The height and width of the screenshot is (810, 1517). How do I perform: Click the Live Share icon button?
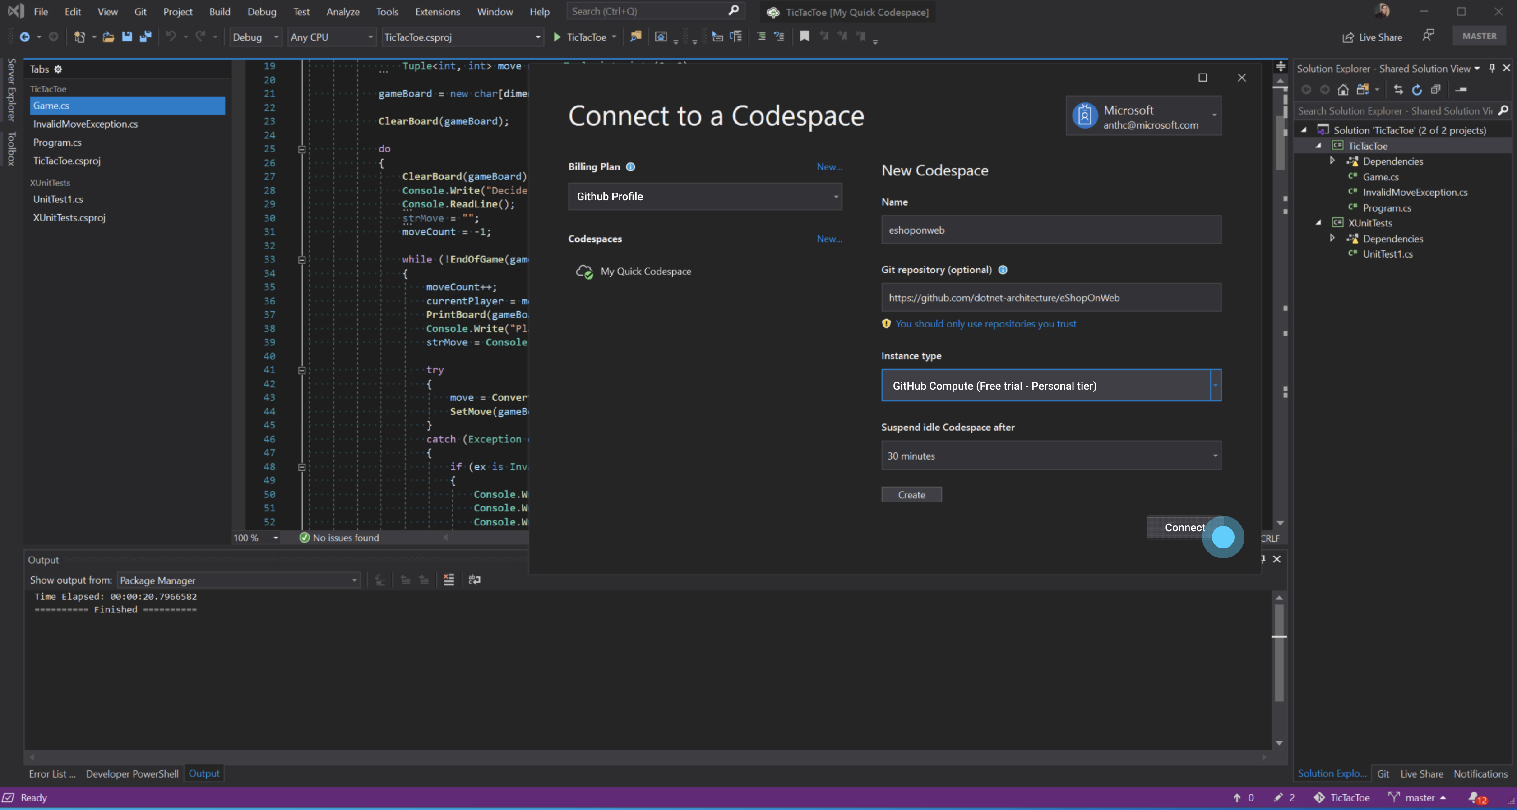(1372, 37)
